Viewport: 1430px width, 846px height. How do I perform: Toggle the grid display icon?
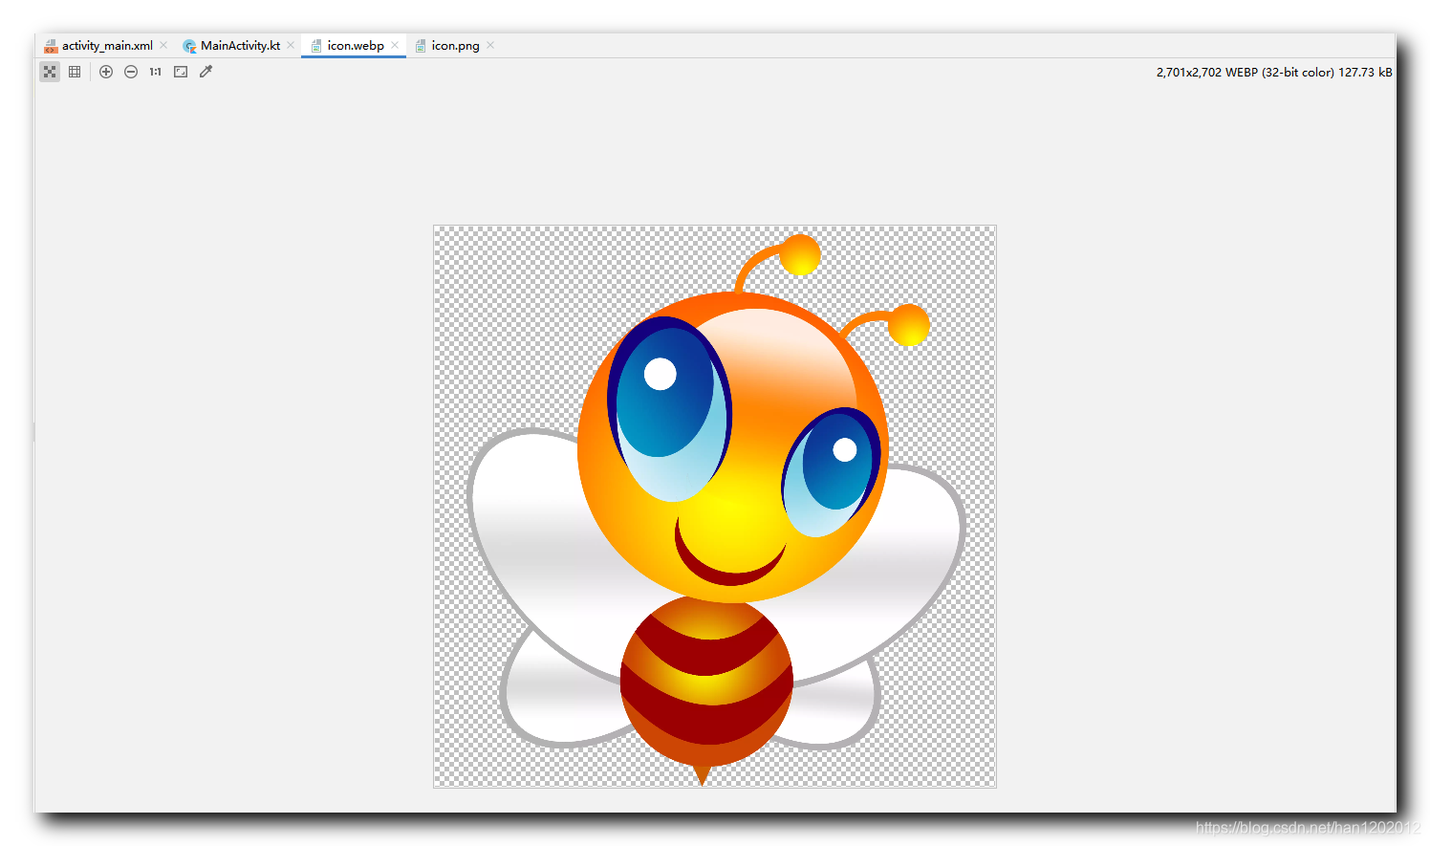point(75,72)
